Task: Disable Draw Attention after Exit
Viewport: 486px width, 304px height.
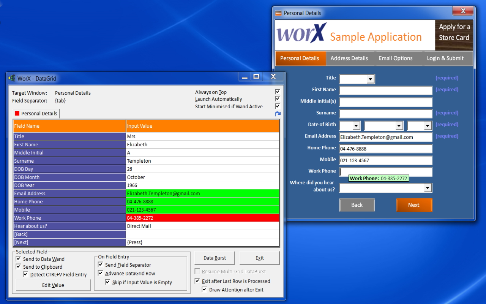Action: 204,290
